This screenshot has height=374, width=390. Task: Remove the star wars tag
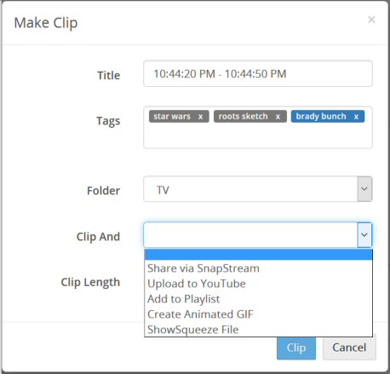[200, 117]
